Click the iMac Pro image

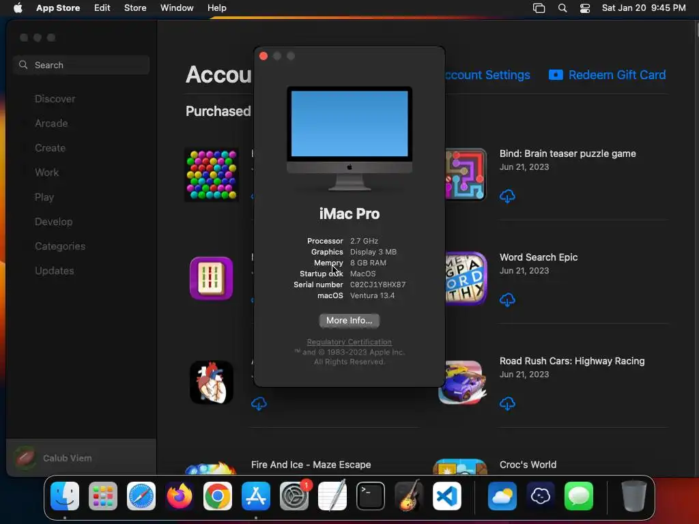pos(349,139)
